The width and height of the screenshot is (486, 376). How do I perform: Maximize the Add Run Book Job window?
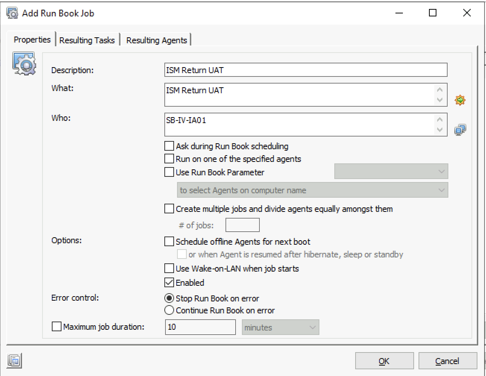(x=433, y=13)
